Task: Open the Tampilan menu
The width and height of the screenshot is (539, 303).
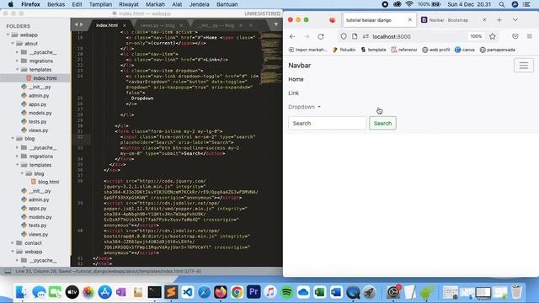Action: point(100,4)
